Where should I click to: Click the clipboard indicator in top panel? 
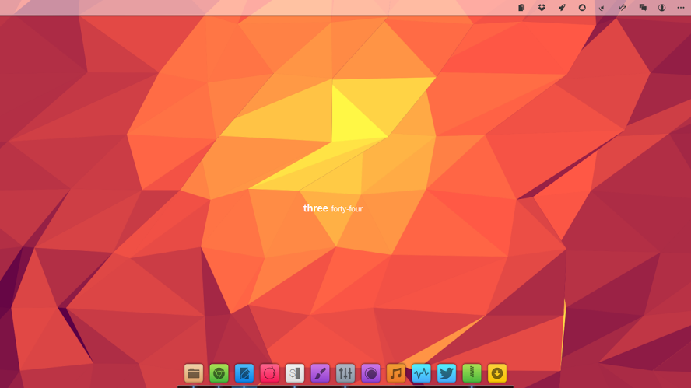[521, 8]
